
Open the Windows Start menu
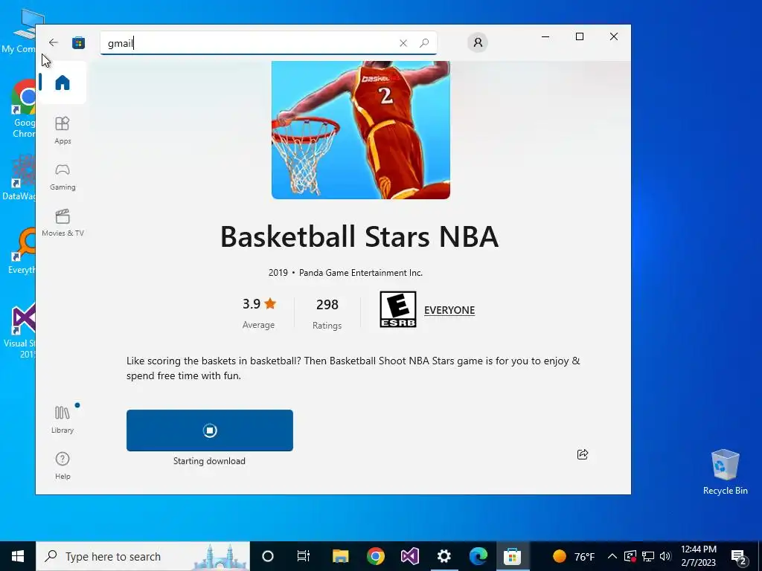(x=18, y=556)
